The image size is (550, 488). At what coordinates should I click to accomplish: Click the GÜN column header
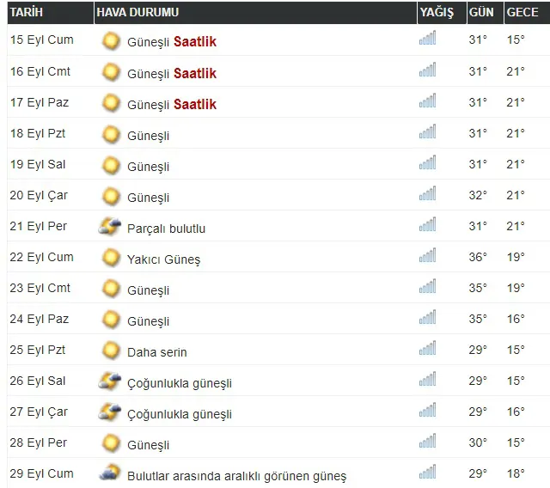click(x=480, y=13)
